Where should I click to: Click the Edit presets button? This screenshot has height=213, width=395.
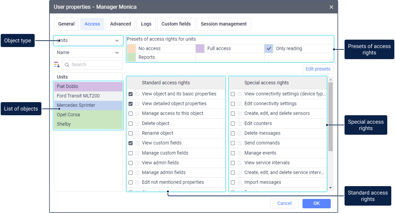(x=318, y=69)
